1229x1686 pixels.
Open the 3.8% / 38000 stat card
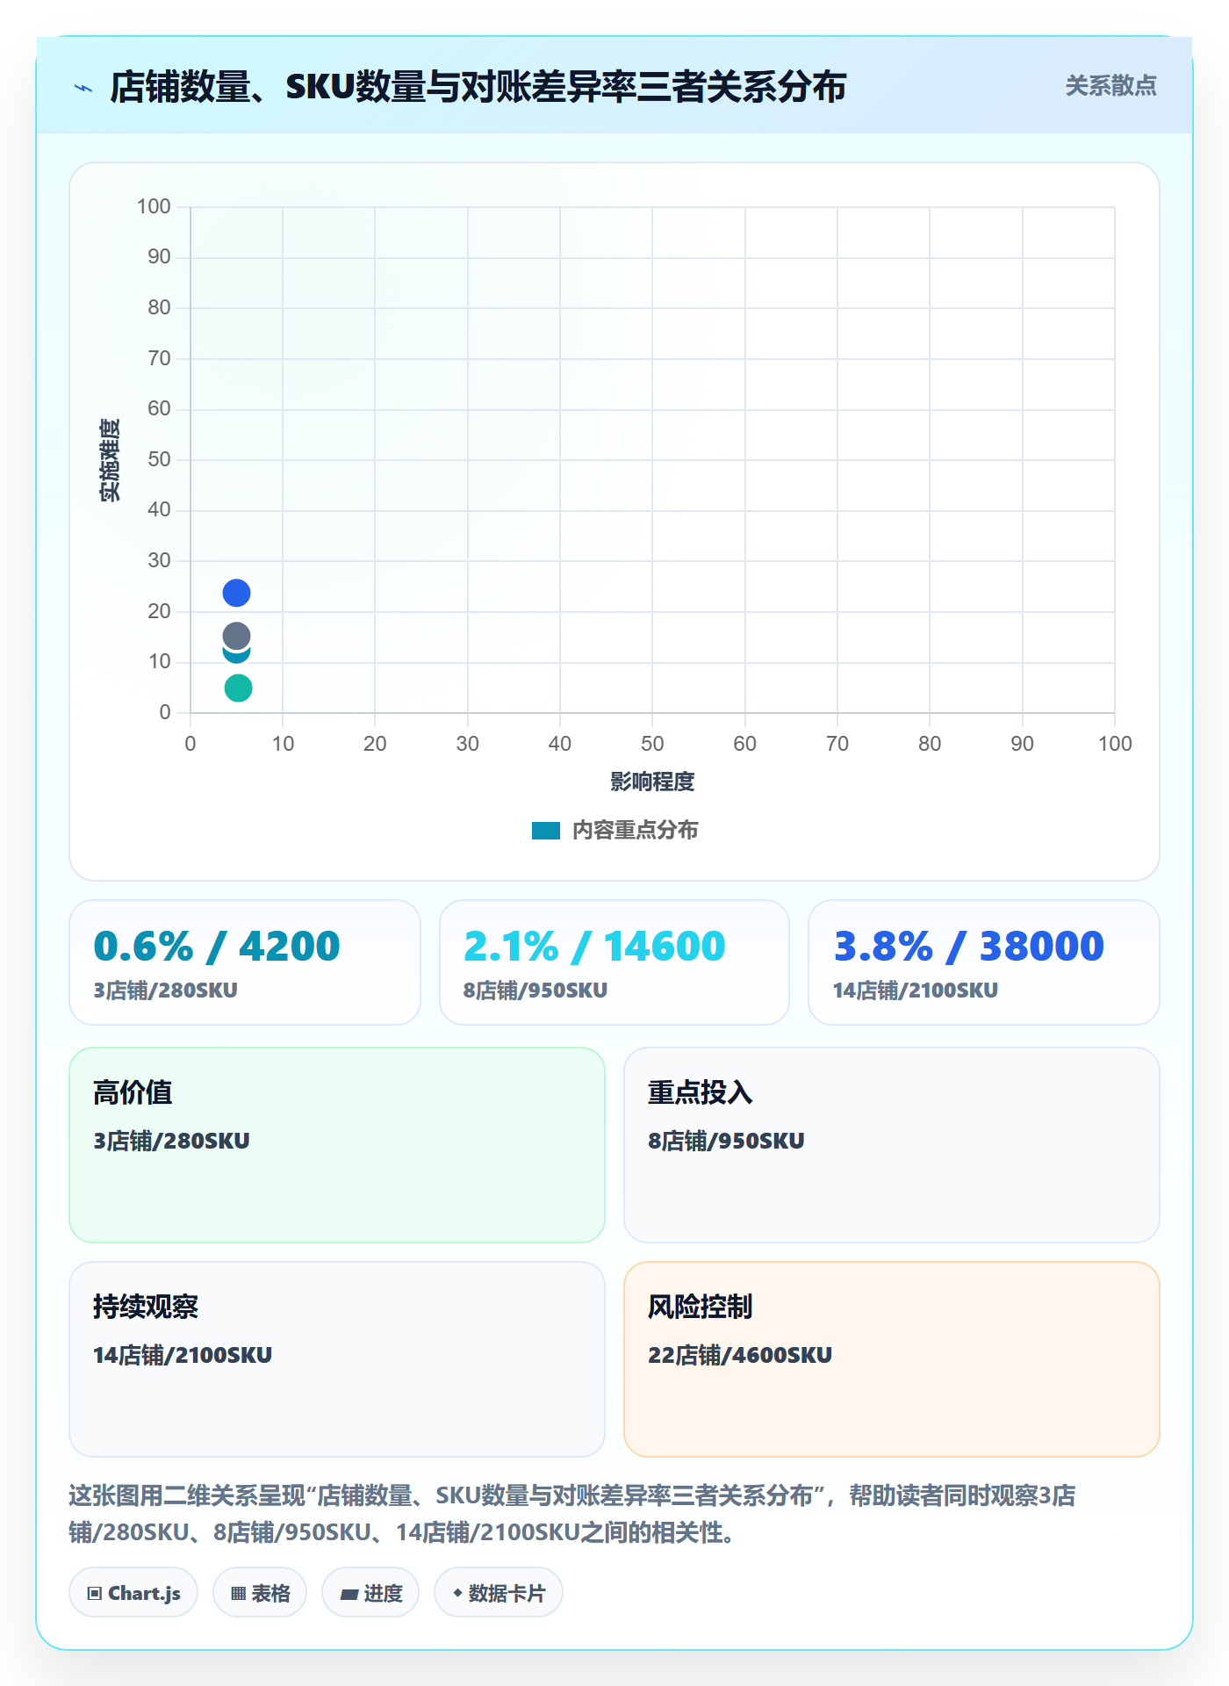(984, 962)
